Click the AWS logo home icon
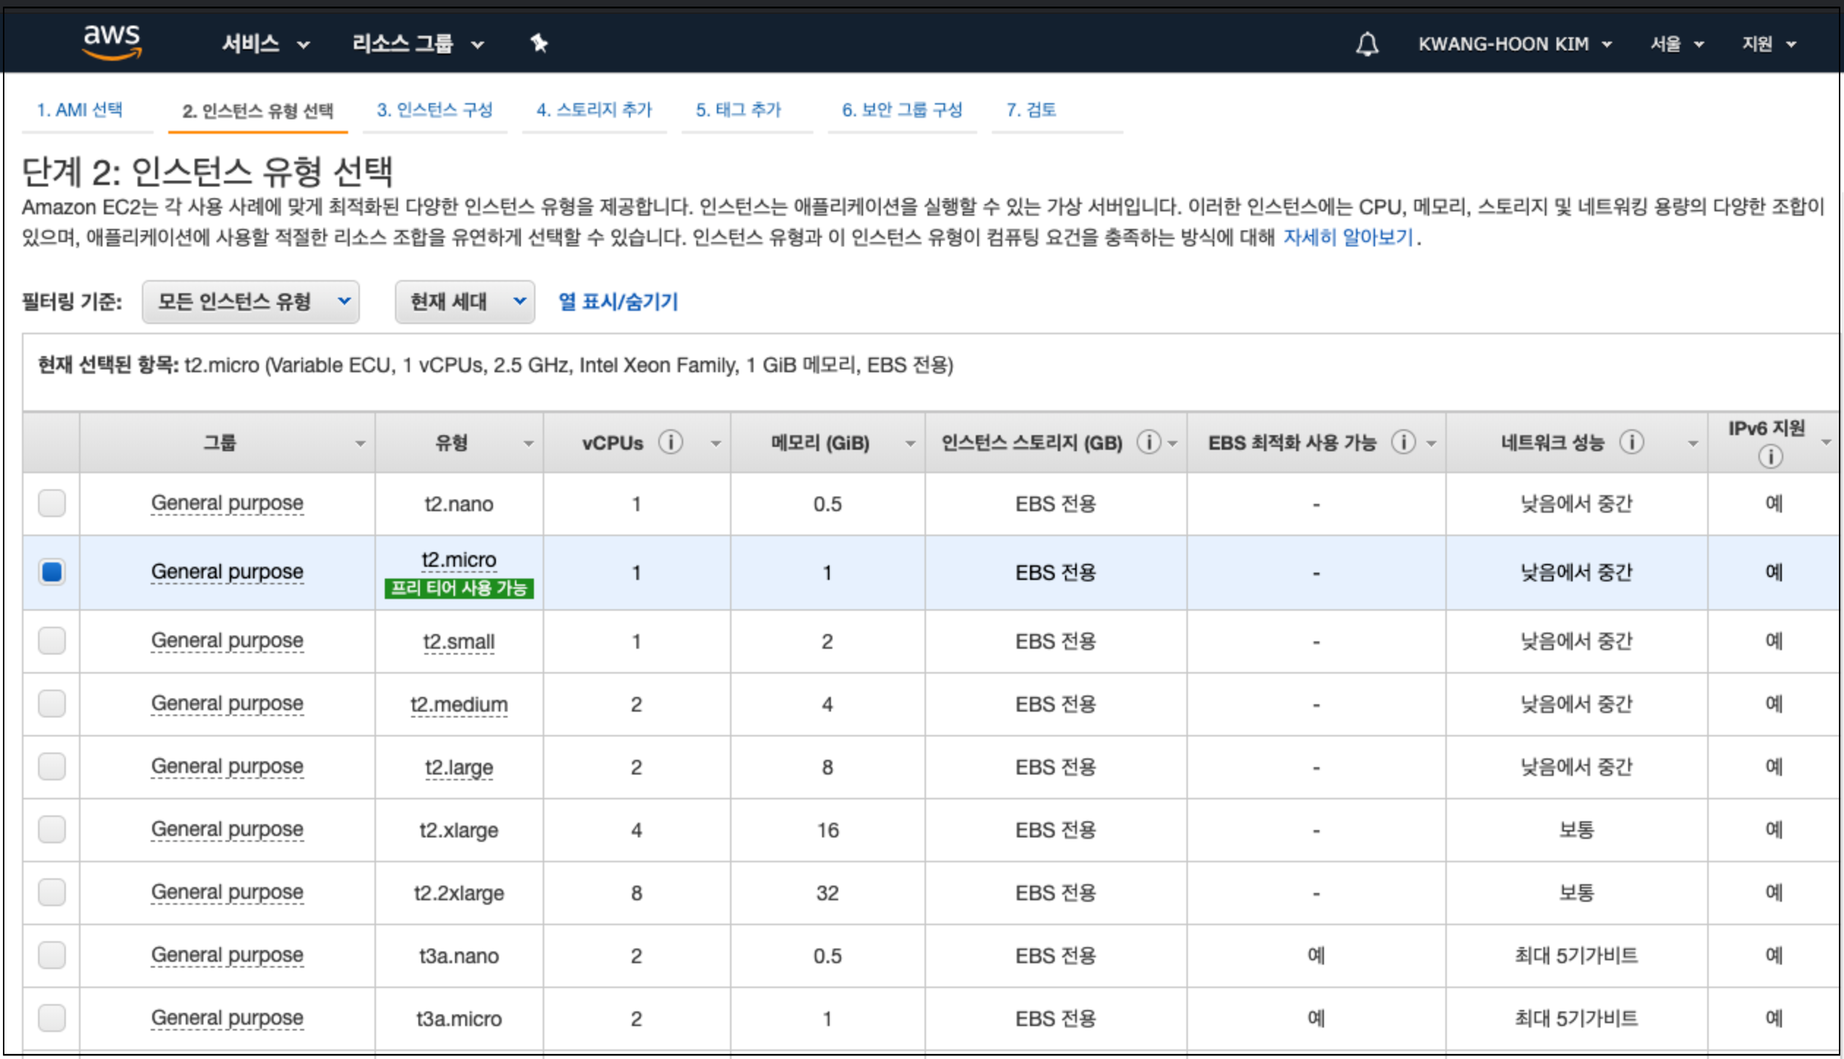 click(x=112, y=41)
